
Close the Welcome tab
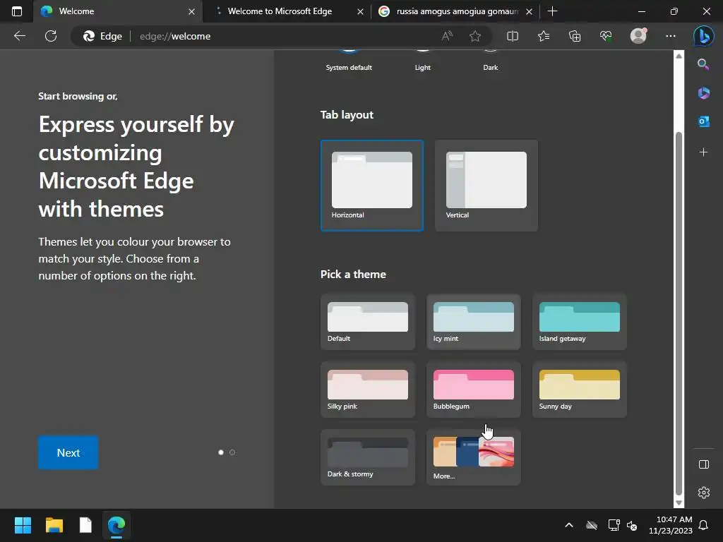(x=191, y=11)
